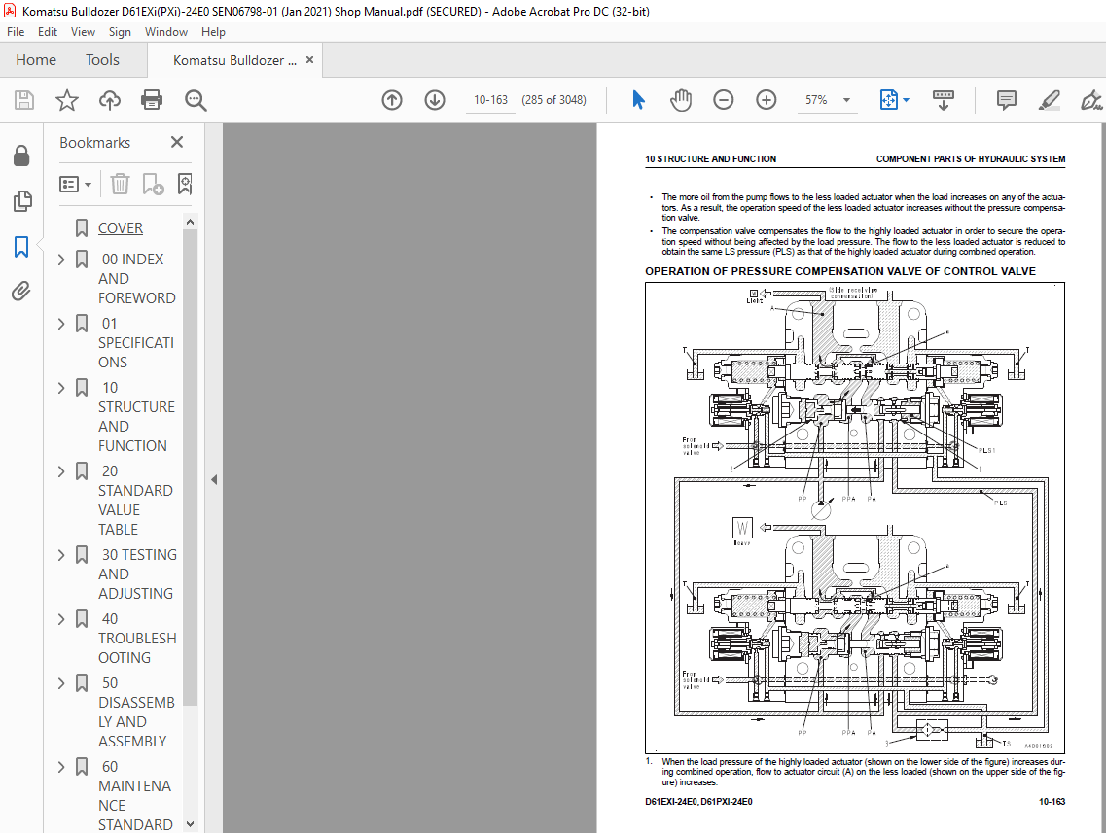Open the File menu
Image resolution: width=1106 pixels, height=833 pixels.
[x=16, y=32]
